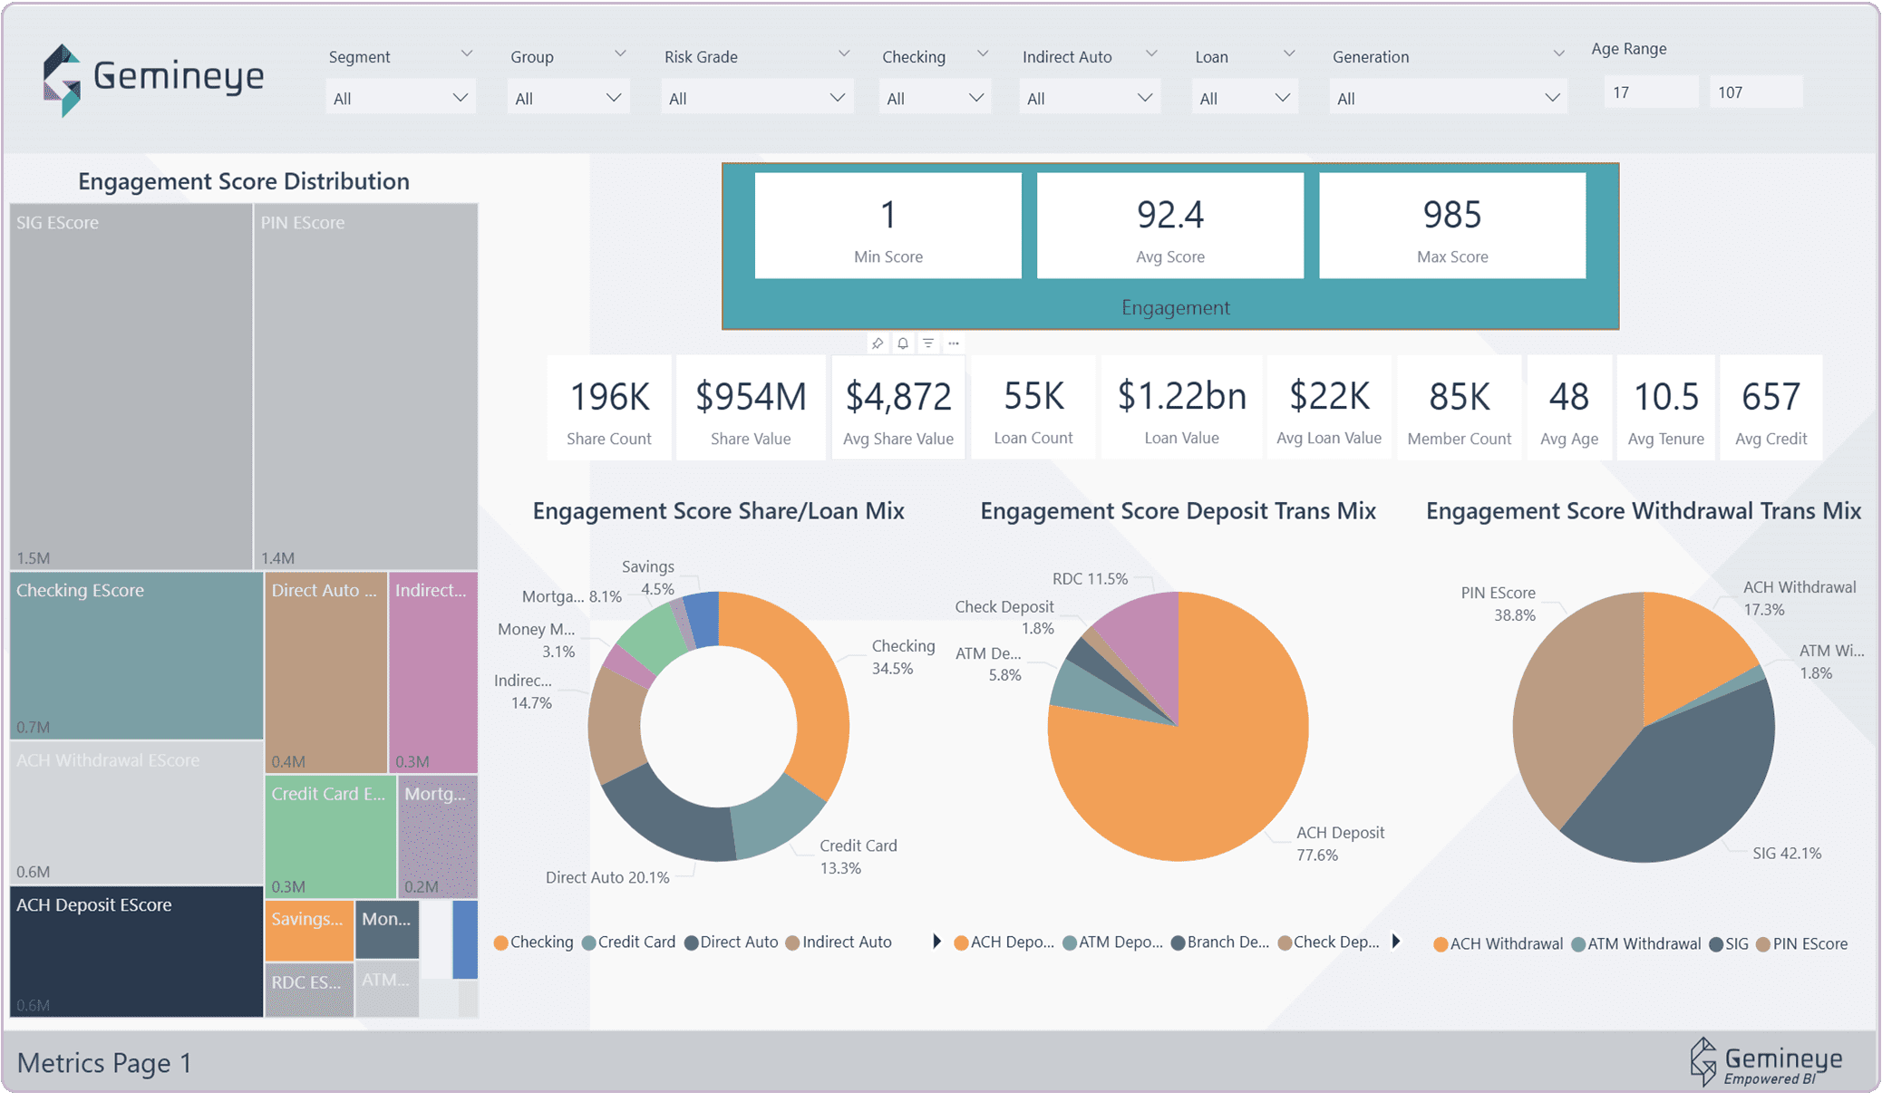Open the Risk Grade dropdown

pyautogui.click(x=756, y=98)
